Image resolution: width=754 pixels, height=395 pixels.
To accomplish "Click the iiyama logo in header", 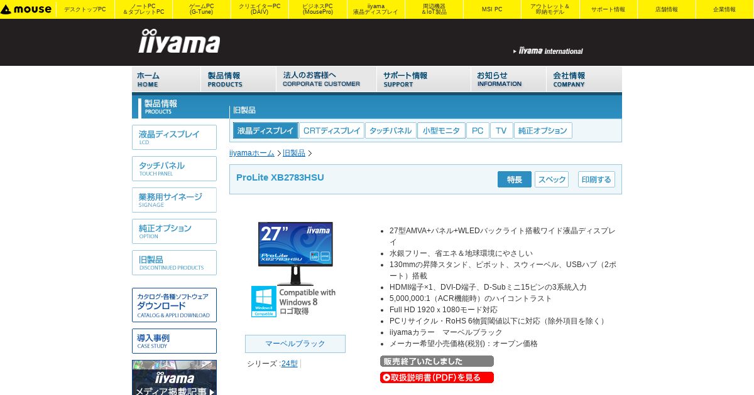I will 179,41.
